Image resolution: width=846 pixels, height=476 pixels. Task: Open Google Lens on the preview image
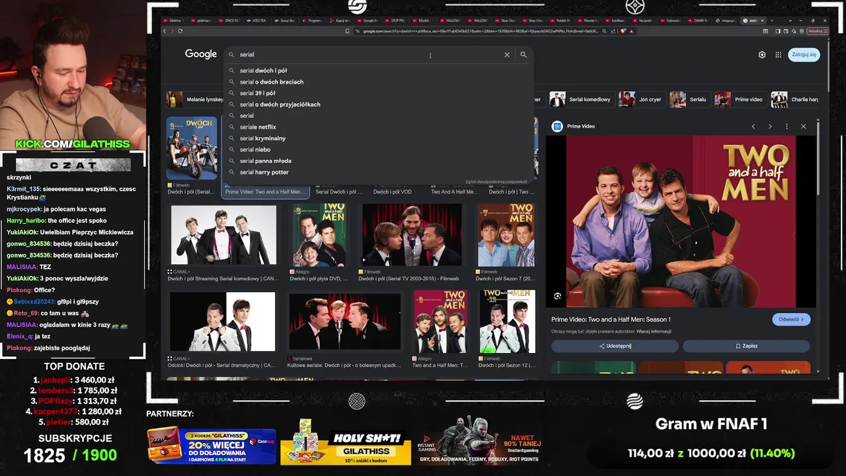(x=558, y=296)
